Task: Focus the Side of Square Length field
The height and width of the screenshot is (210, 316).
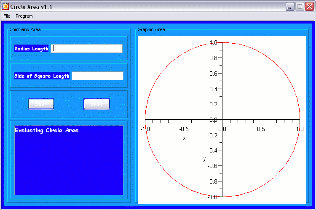Action: (97, 76)
